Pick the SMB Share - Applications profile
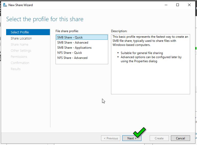Image resolution: width=197 pixels, height=145 pixels. coord(74,48)
